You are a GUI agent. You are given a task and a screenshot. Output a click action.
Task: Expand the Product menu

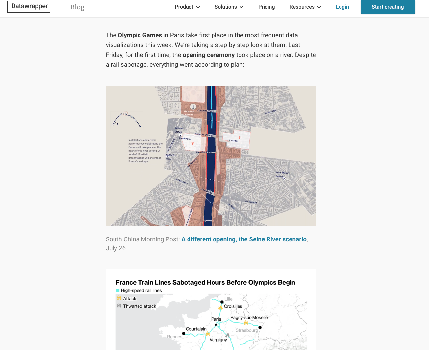click(x=187, y=7)
